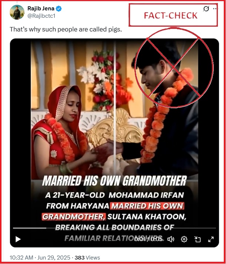Click the Grok slashed-circle icon
The image size is (226, 264).
point(206,9)
